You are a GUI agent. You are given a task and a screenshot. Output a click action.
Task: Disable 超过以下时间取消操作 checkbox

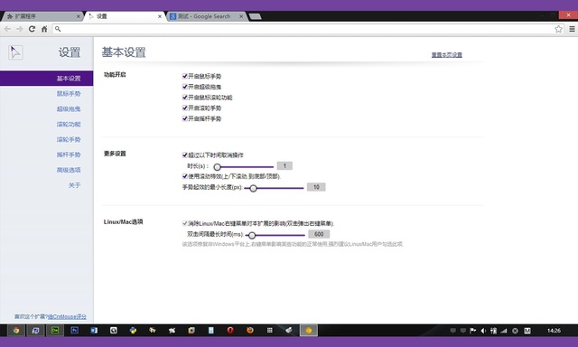pyautogui.click(x=184, y=155)
